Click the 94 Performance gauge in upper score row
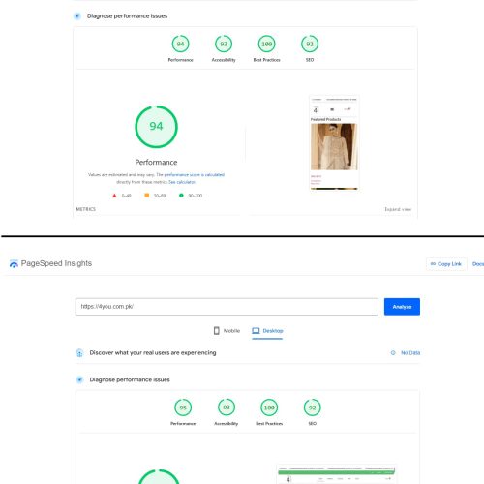 pyautogui.click(x=180, y=44)
